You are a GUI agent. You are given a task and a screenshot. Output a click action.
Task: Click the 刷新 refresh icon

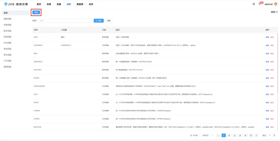pos(277,12)
